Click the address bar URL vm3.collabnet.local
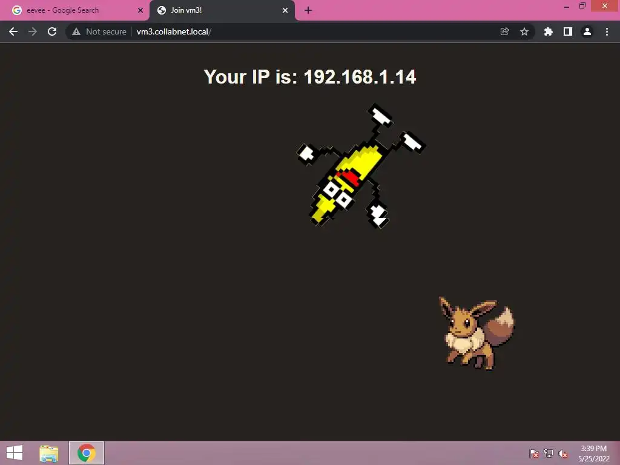 (x=173, y=31)
